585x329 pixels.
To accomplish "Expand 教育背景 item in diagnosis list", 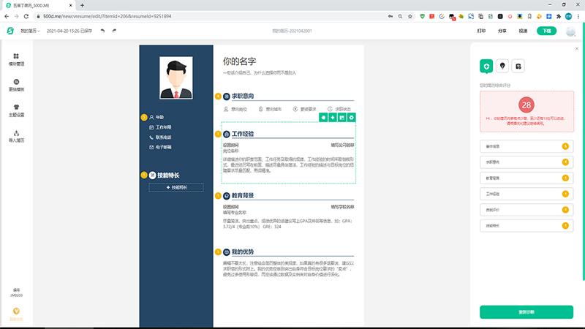I will (525, 178).
